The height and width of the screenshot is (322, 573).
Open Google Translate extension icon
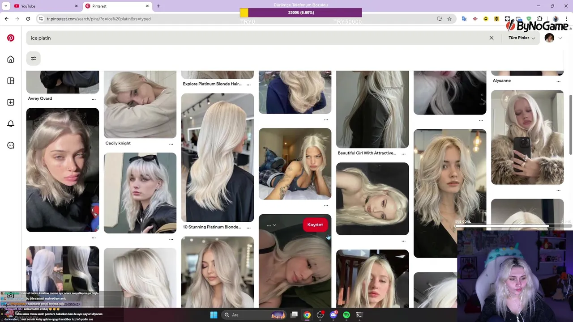coord(464,19)
